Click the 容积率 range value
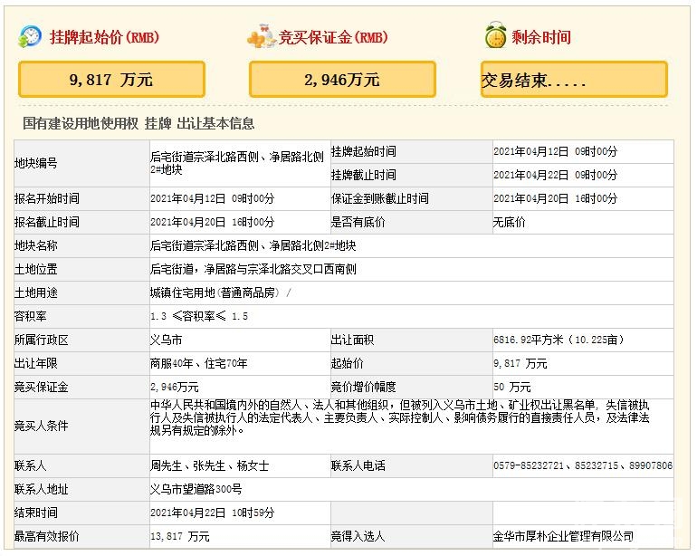Image resolution: width=697 pixels, height=556 pixels. click(199, 316)
